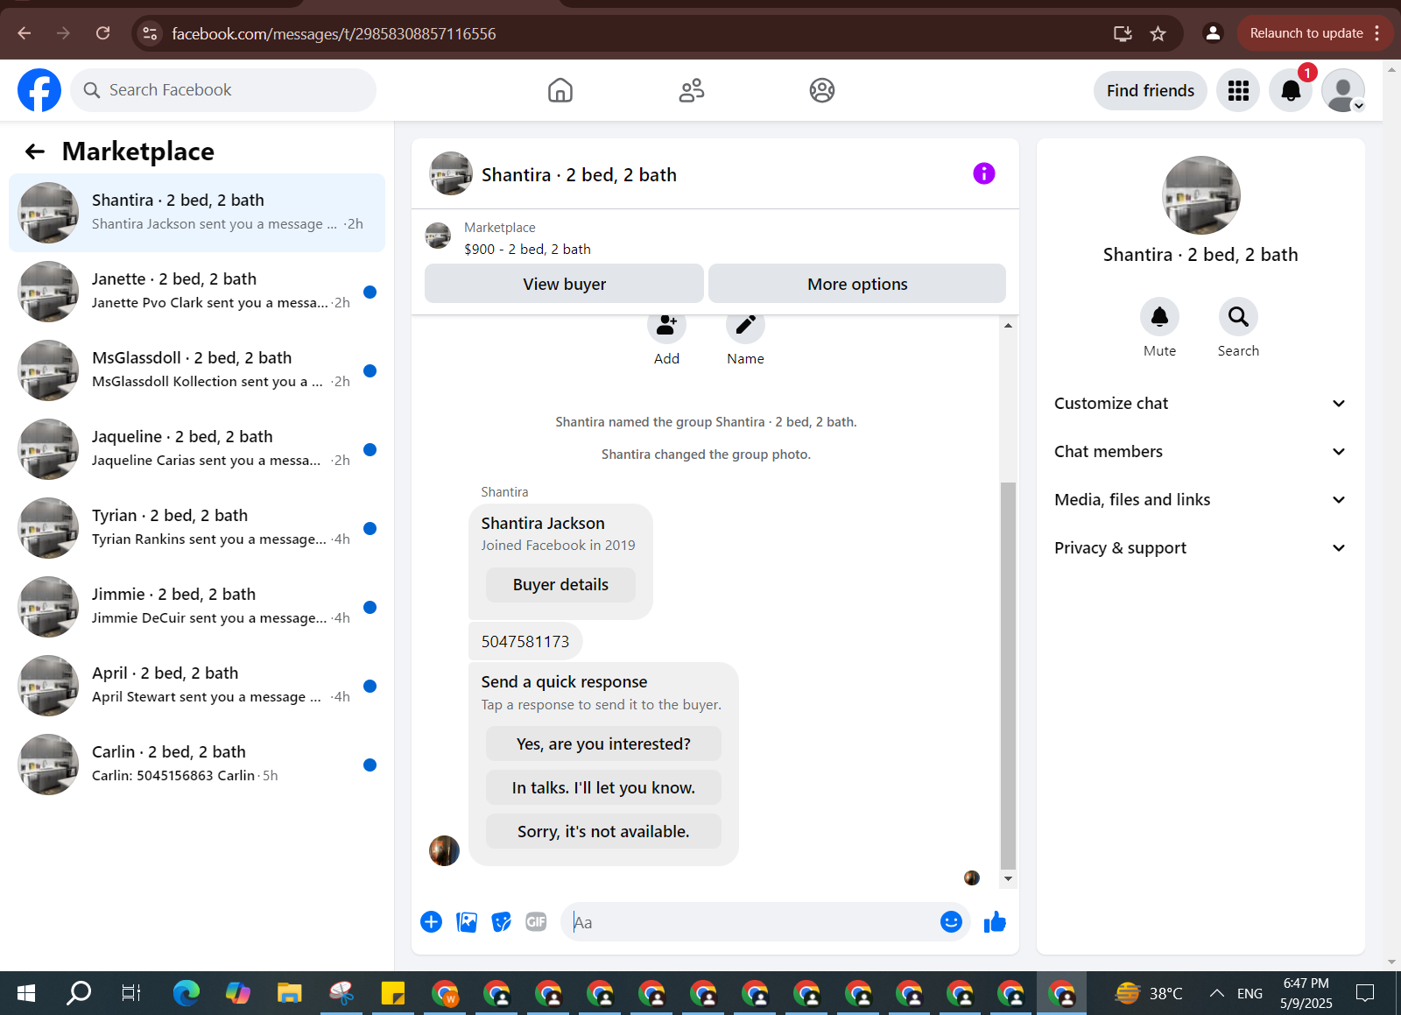Expand Chat members section
Viewport: 1401px width, 1015px height.
1200,452
